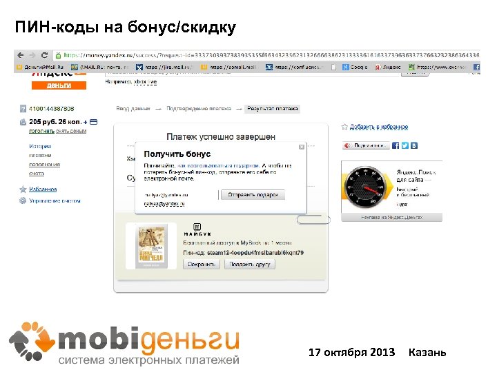The image size is (497, 372).
Task: Click the green padlock in address bar
Action: click(58, 56)
